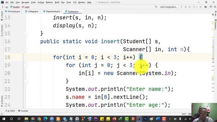This screenshot has height=122, width=217.
Task: Click the window layout icon beside search
Action: 211,7
